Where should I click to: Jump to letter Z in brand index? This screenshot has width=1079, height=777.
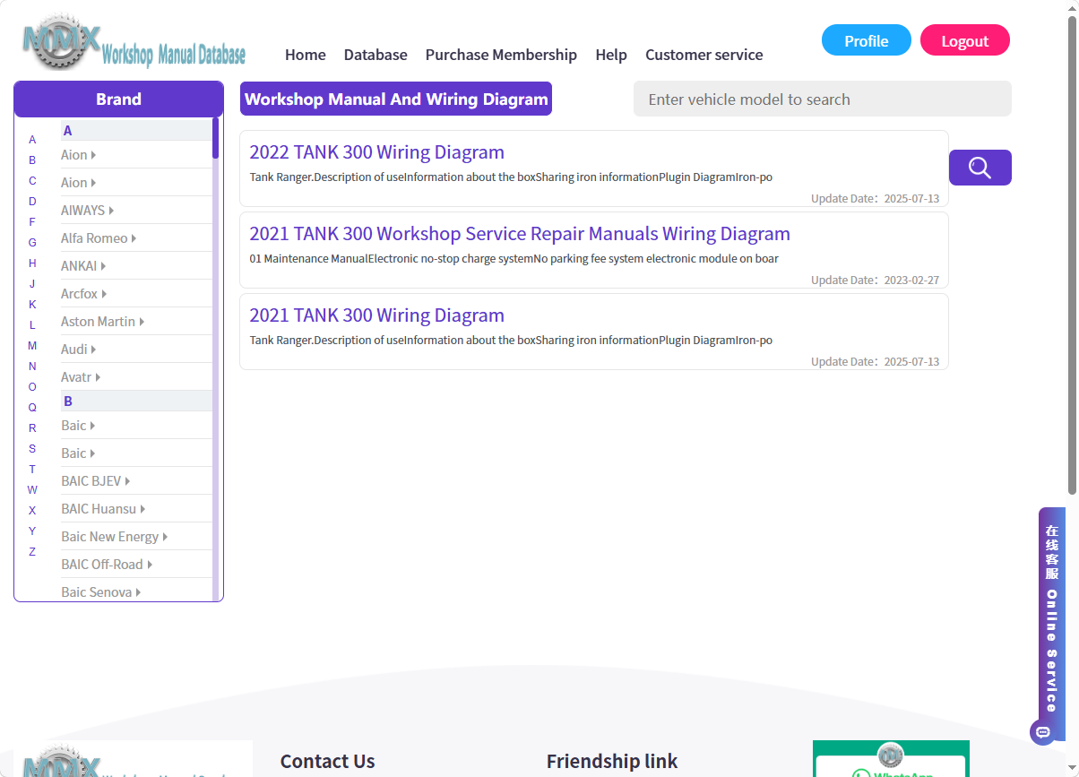point(32,552)
